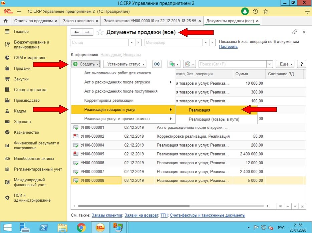Switch to Заказ клиента УН00-000010 tab
Viewport: 312px width, 233px height.
click(x=150, y=21)
